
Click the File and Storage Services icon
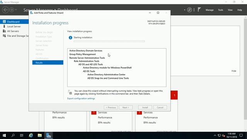[4, 36]
